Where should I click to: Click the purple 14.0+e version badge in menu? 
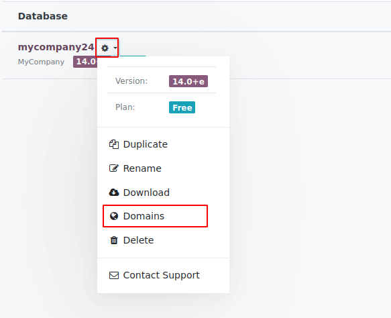(x=188, y=81)
